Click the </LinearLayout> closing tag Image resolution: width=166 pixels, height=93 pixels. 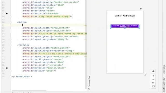coord(22,76)
